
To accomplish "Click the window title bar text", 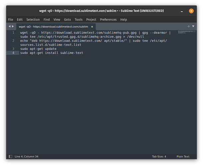I will [x=101, y=11].
